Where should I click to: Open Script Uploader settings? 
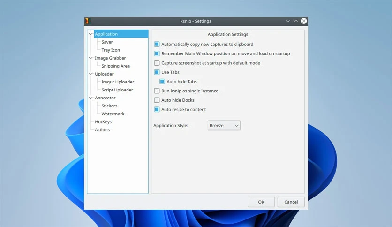click(117, 90)
